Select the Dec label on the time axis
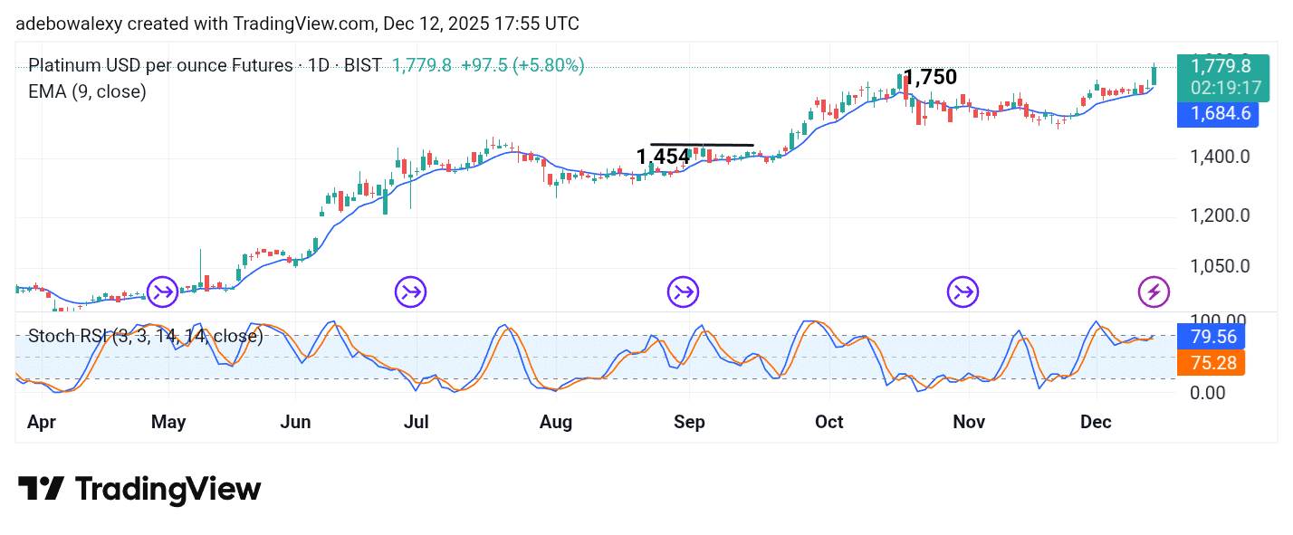 (x=1096, y=422)
